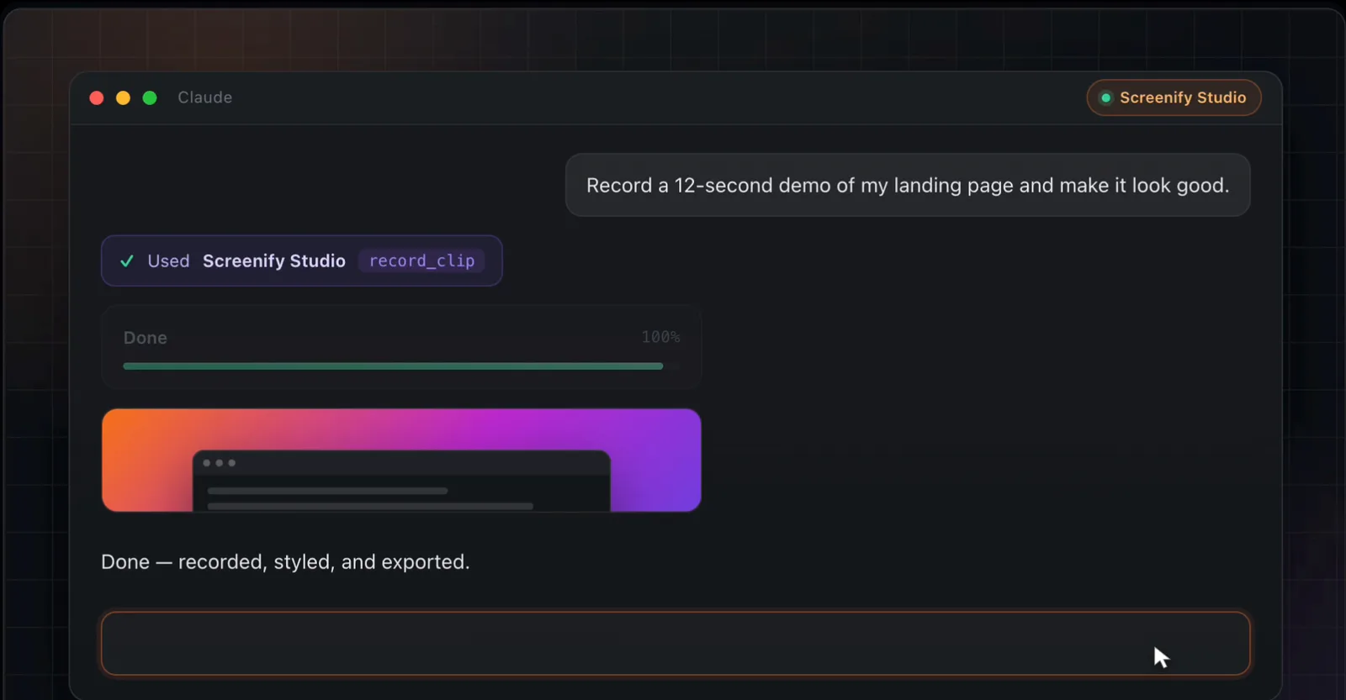The width and height of the screenshot is (1346, 700).
Task: Click the green maximize window dot
Action: point(150,98)
